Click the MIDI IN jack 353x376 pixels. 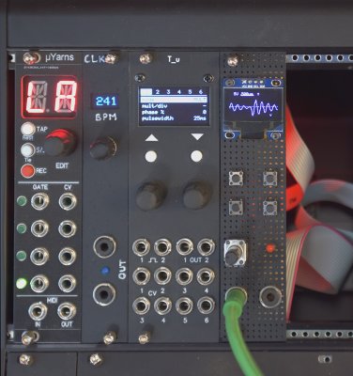pos(38,311)
